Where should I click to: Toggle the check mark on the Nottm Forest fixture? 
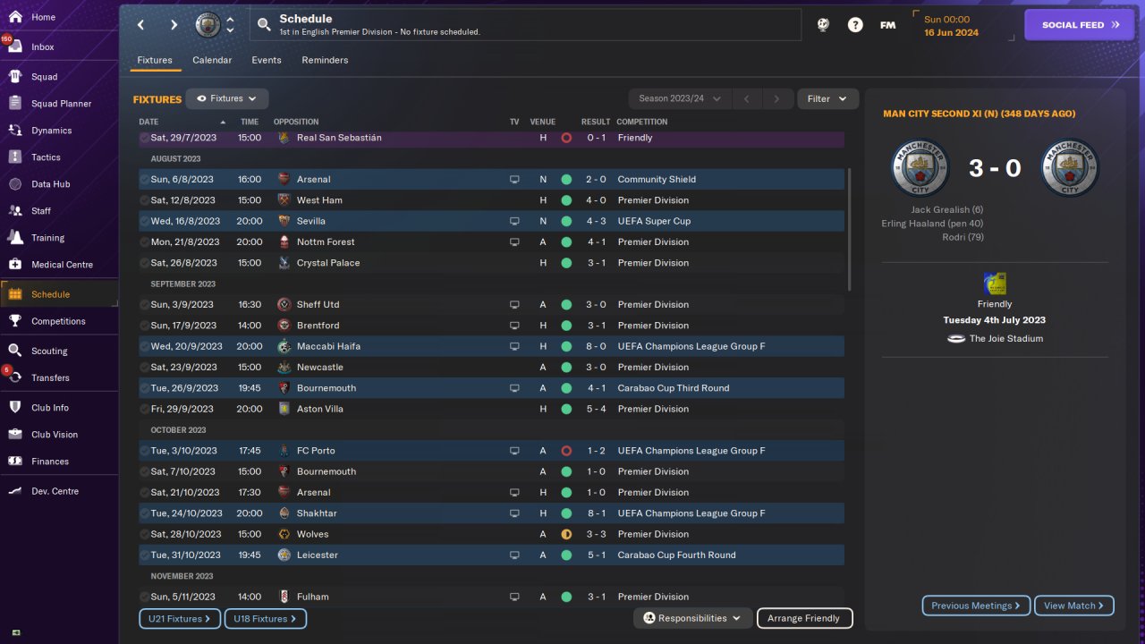point(145,242)
